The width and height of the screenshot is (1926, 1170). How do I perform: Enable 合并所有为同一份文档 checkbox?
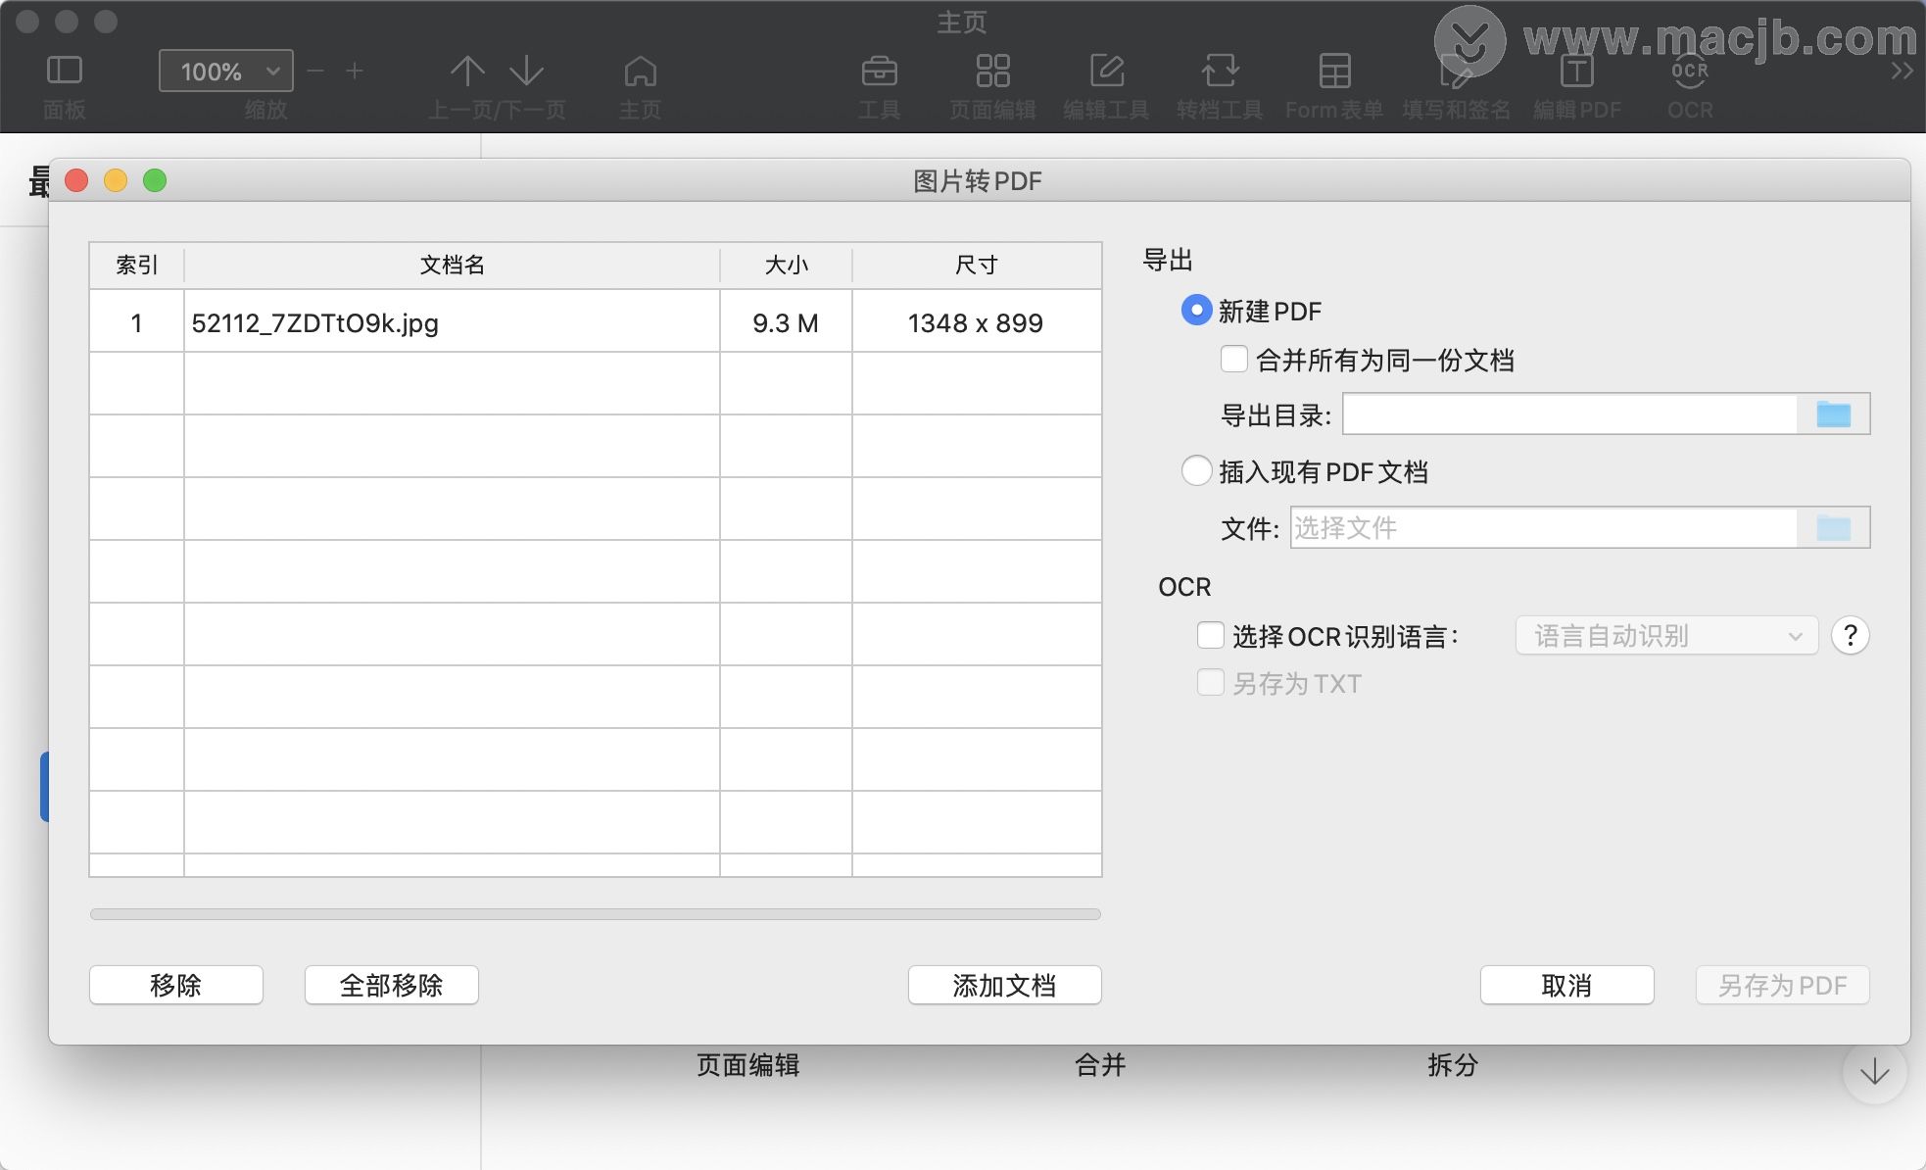[x=1232, y=361]
